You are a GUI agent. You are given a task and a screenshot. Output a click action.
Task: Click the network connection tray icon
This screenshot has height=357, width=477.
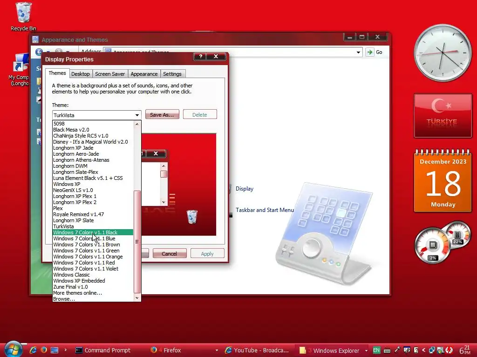432,350
